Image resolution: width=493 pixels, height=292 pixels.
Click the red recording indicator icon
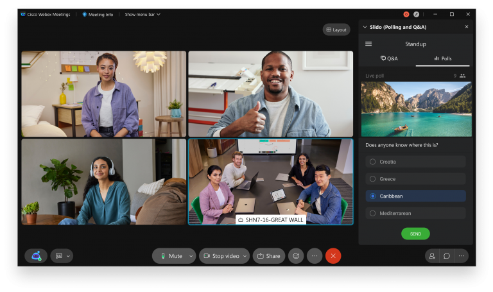[x=406, y=14]
